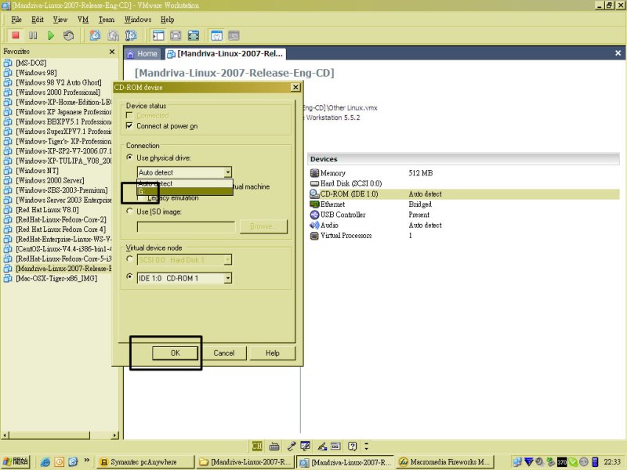Viewport: 627px width, 470px height.
Task: Open the View menu
Action: (60, 20)
